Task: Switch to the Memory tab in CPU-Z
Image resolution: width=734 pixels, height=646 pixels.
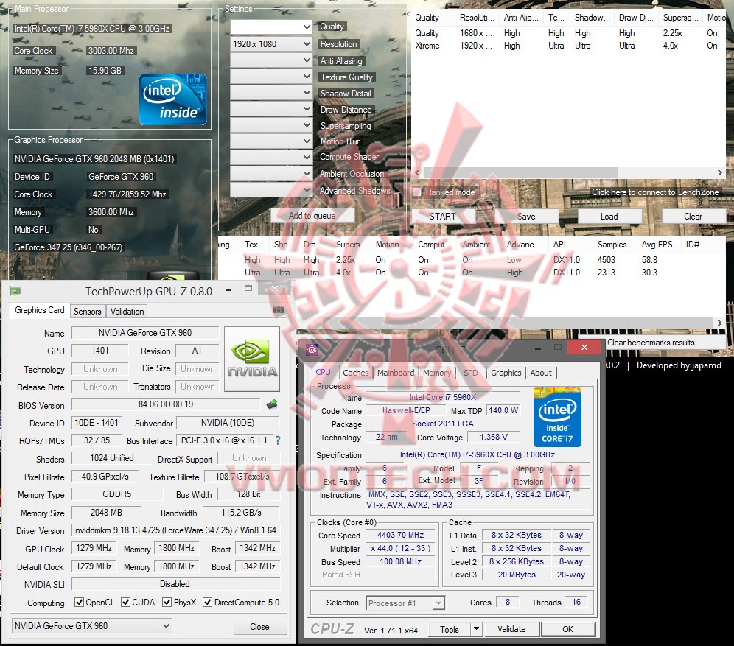Action: pos(437,373)
